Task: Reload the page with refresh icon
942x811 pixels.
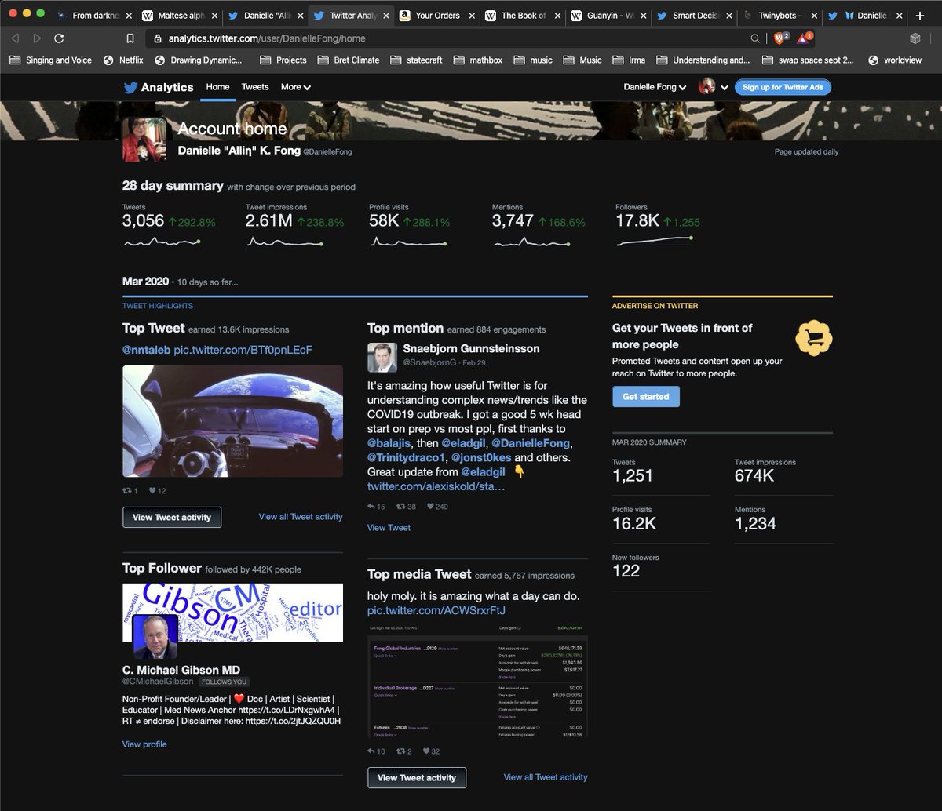Action: pos(59,38)
